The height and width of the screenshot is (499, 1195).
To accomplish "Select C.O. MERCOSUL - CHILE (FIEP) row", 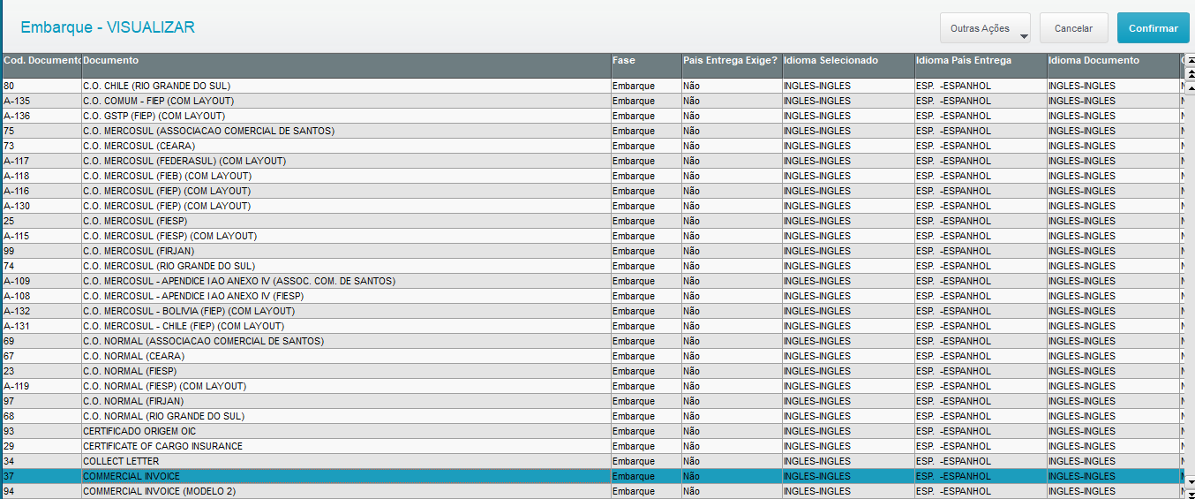I will click(591, 326).
